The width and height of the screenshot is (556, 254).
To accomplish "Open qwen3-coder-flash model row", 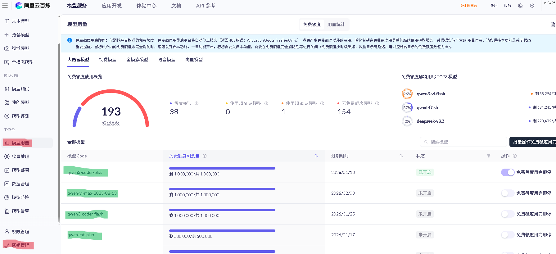I will click(85, 214).
